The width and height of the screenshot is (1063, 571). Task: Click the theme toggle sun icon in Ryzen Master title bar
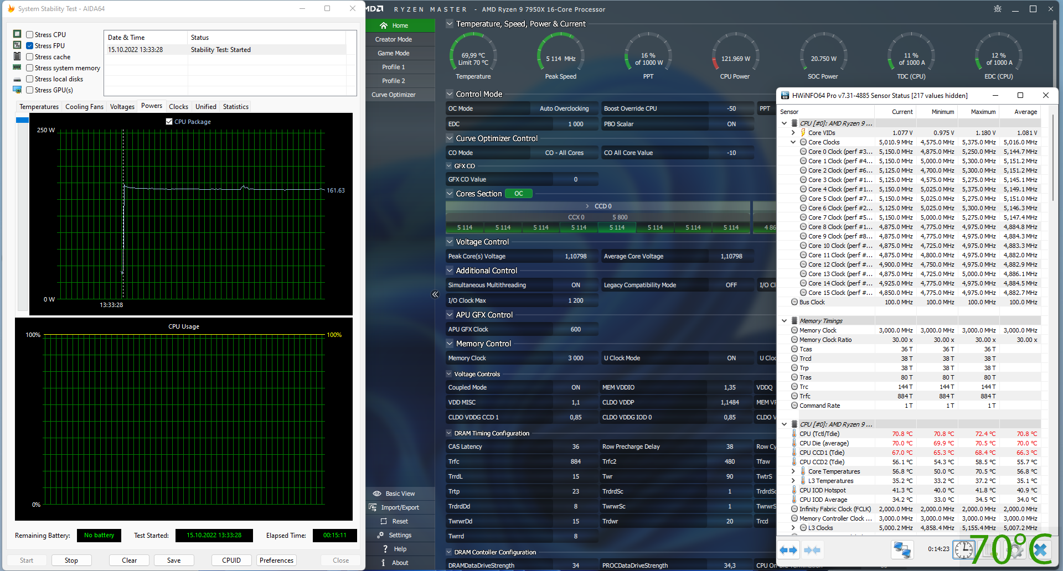click(x=998, y=9)
